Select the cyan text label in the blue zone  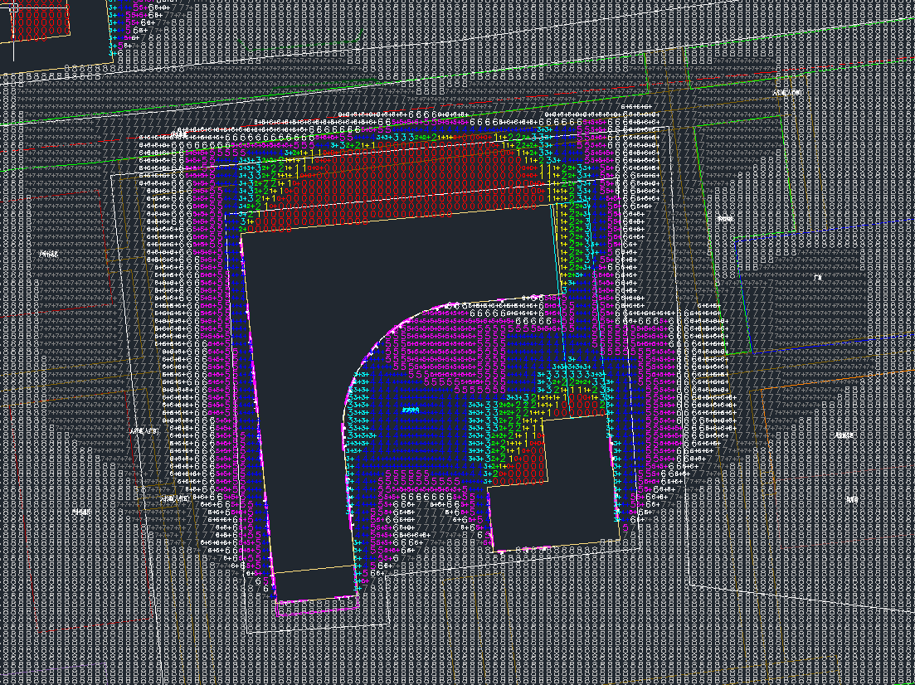pos(410,411)
